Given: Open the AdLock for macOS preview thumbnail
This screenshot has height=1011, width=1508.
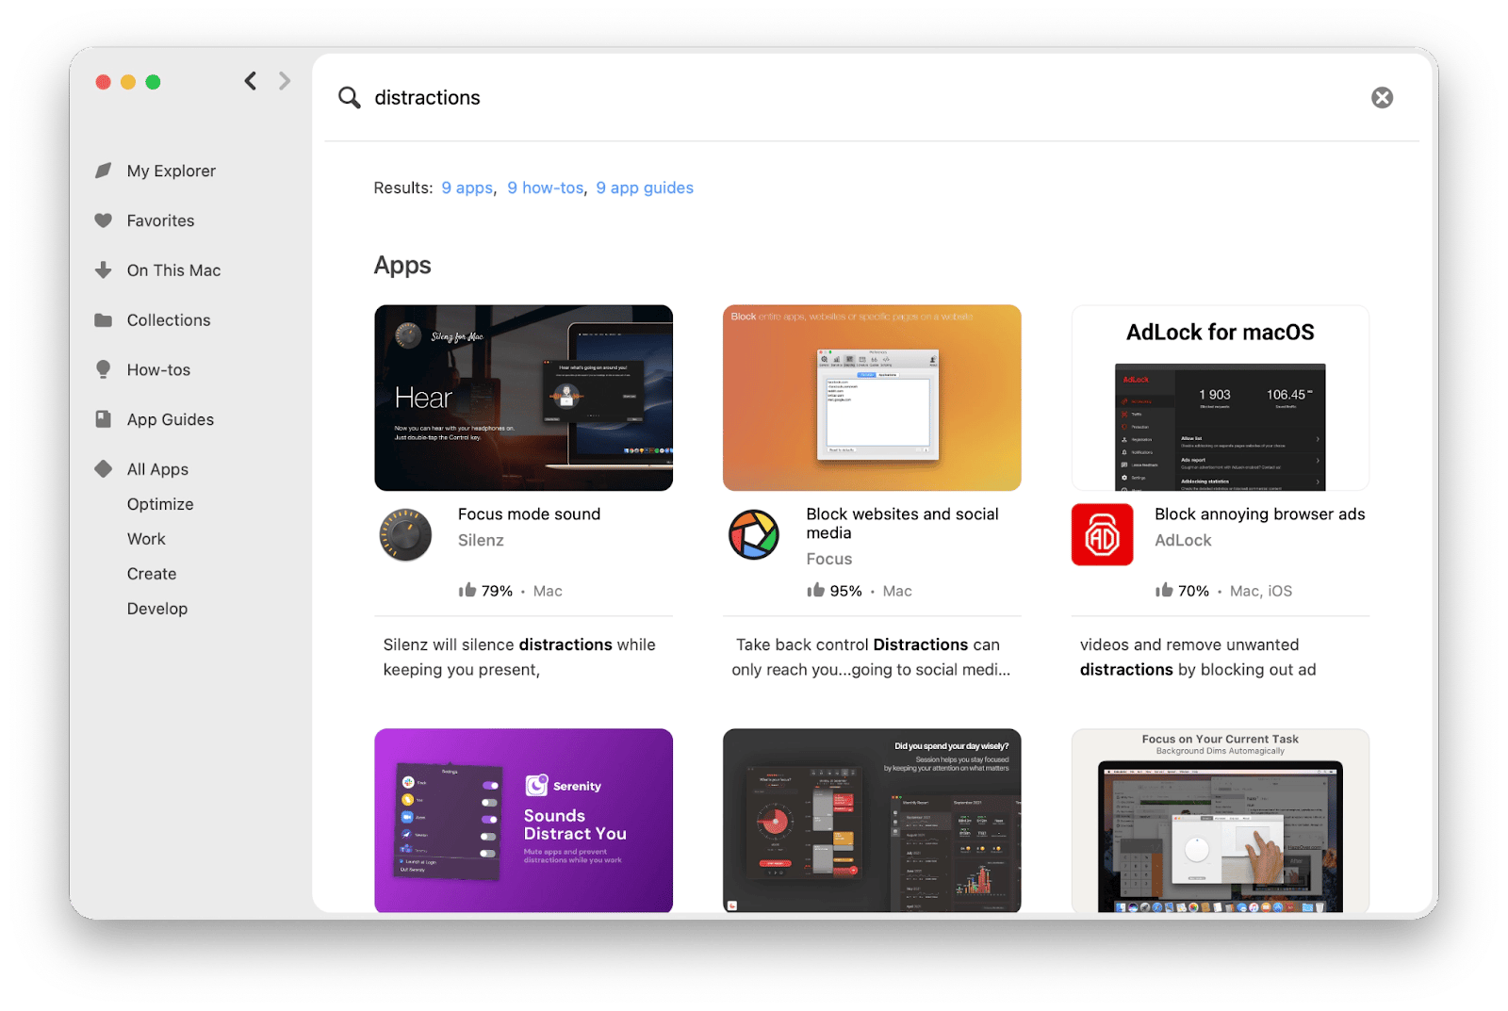Looking at the screenshot, I should [1221, 398].
